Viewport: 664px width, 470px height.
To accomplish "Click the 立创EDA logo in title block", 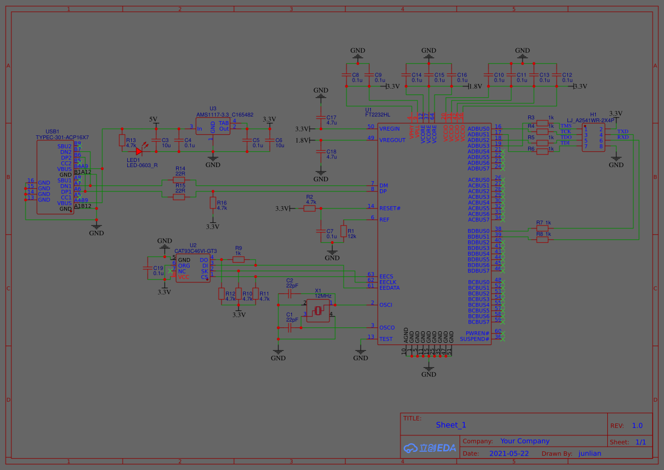I will (x=430, y=447).
